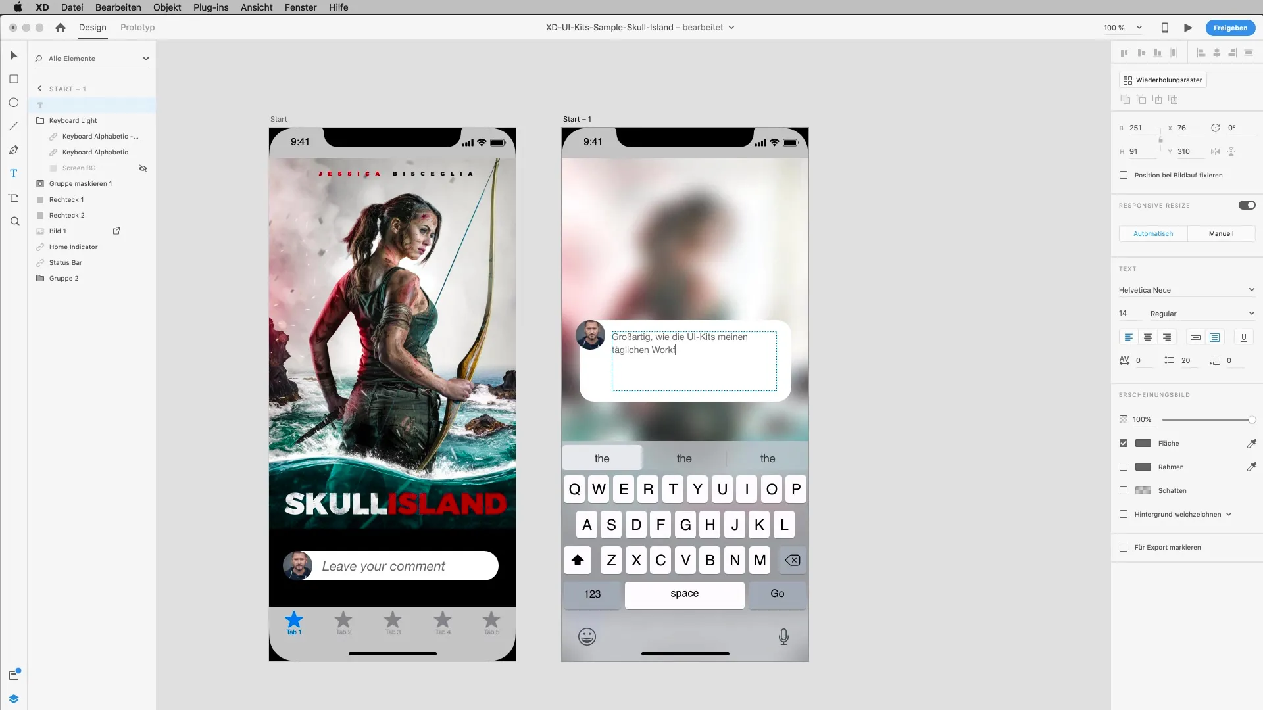Show the hidden Screen BG layer
This screenshot has width=1263, height=710.
[143, 168]
